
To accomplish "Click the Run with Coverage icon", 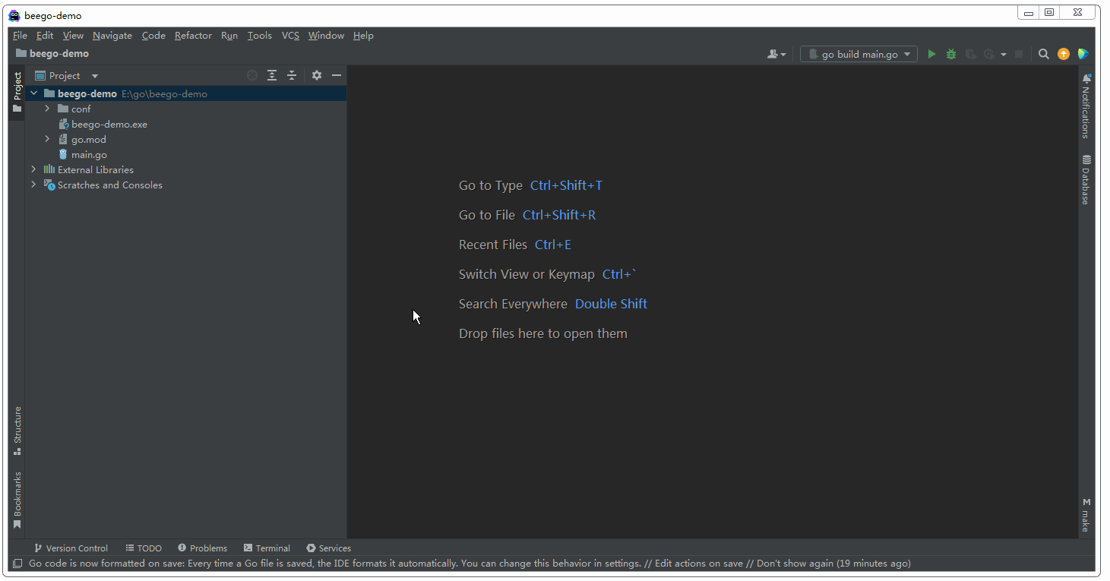I will (970, 54).
